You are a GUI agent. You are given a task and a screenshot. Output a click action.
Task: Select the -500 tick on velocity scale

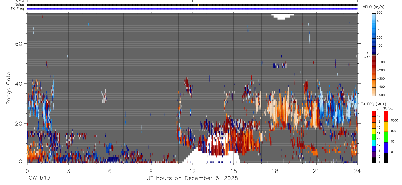[381, 95]
